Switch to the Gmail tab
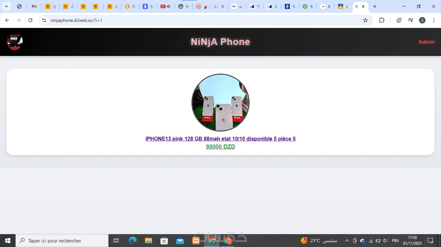The height and width of the screenshot is (247, 441). pos(34,6)
